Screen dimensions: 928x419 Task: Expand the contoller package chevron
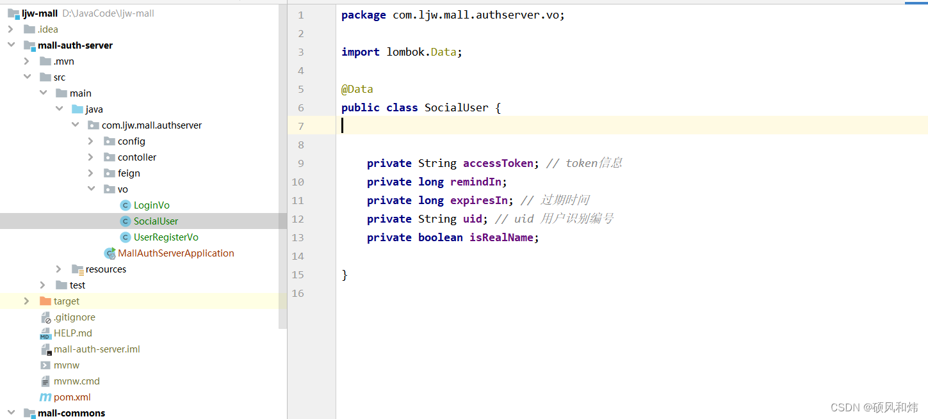point(91,157)
